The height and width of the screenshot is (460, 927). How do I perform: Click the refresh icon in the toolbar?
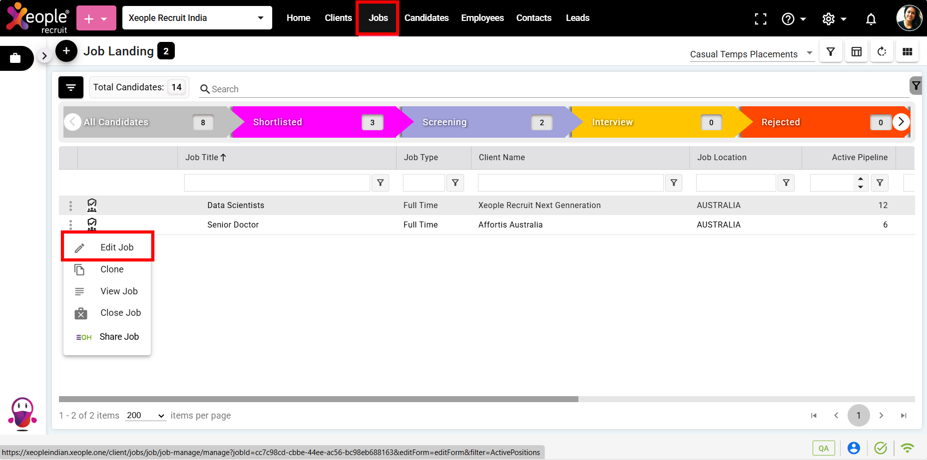tap(882, 52)
